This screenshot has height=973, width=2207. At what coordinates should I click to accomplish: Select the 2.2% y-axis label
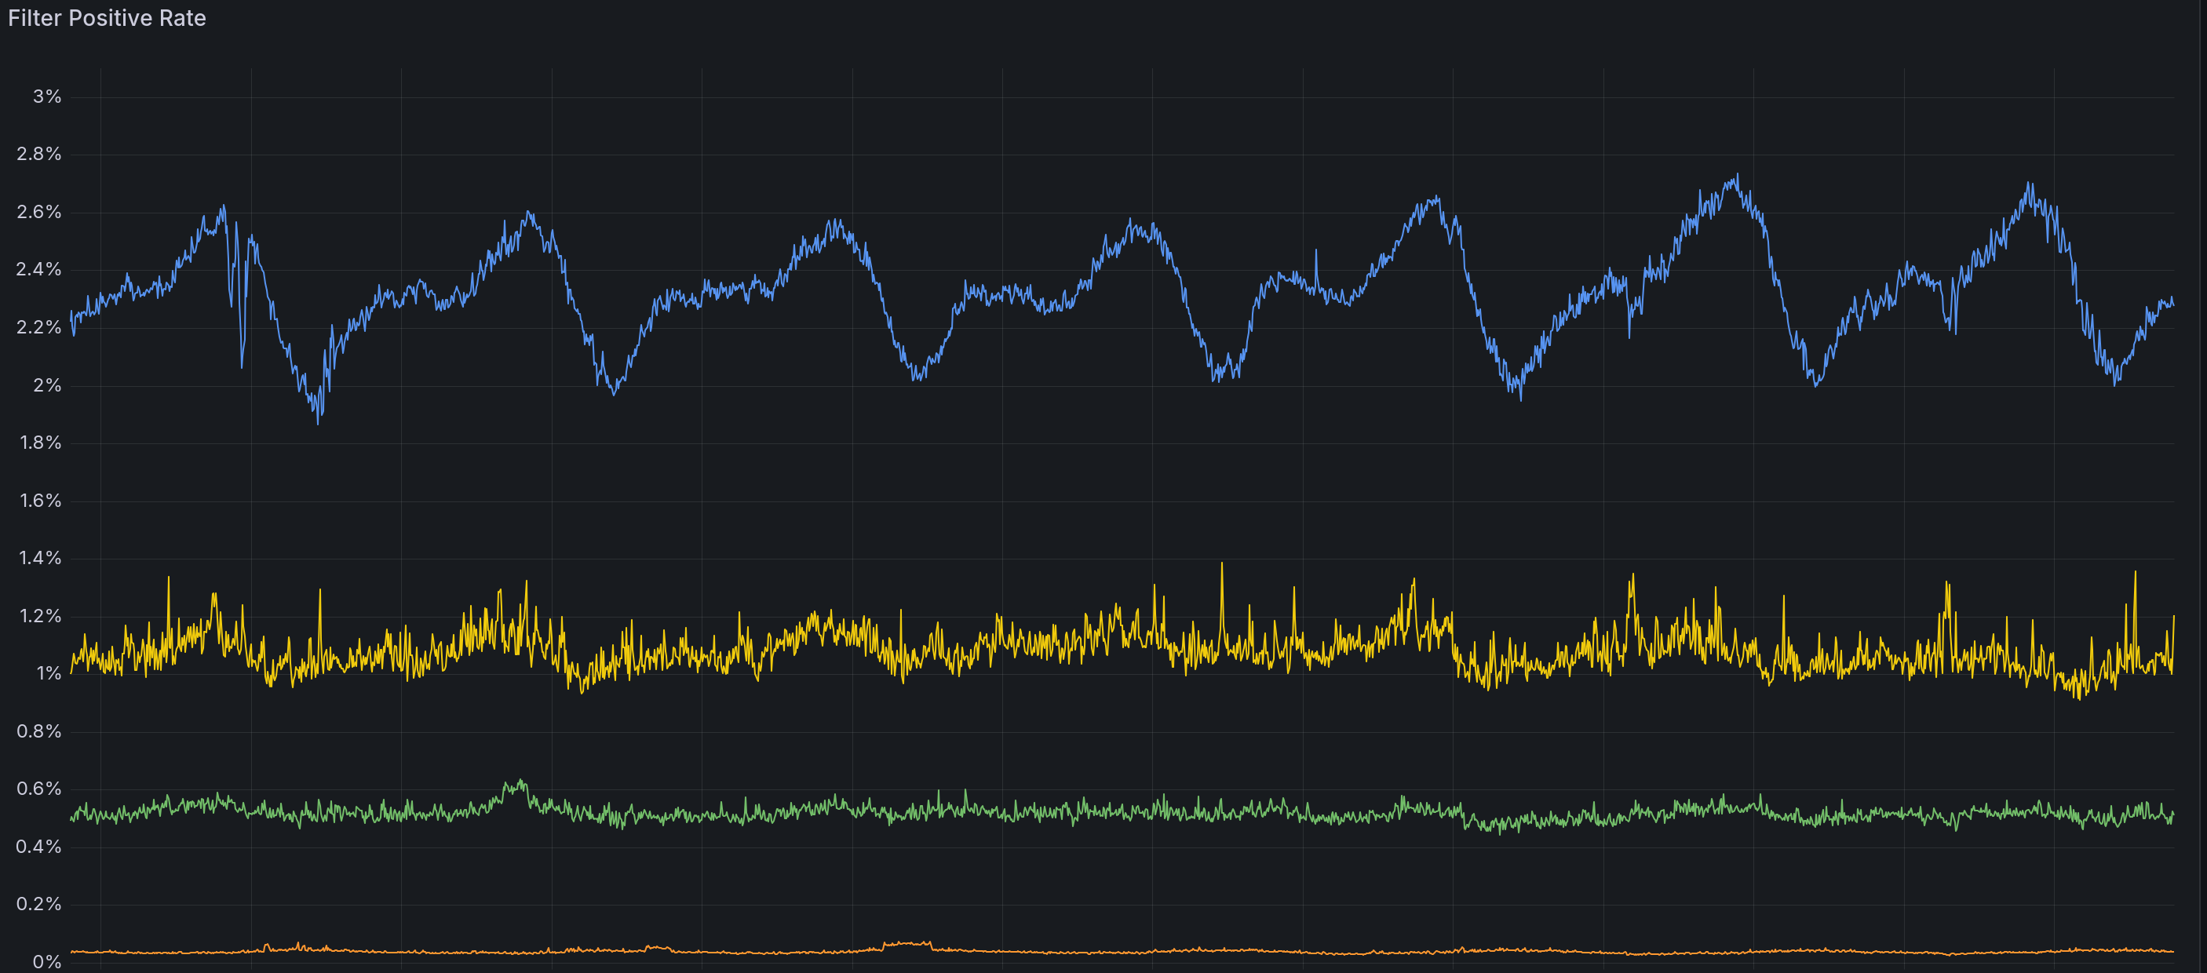[x=39, y=328]
